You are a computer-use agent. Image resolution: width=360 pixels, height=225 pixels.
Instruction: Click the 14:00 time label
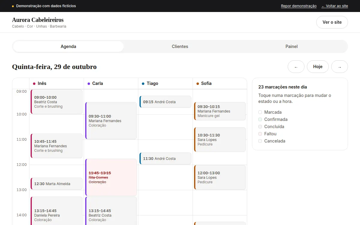tap(22, 215)
